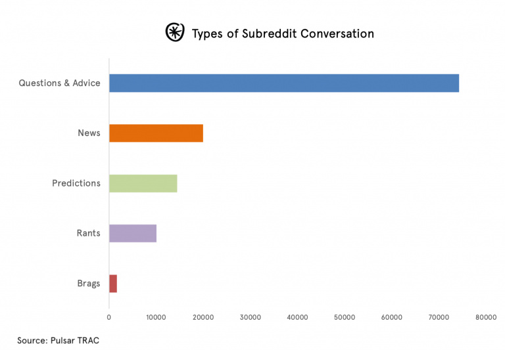The image size is (505, 350).
Task: Select the 60000 x-axis tick label
Action: [x=392, y=317]
